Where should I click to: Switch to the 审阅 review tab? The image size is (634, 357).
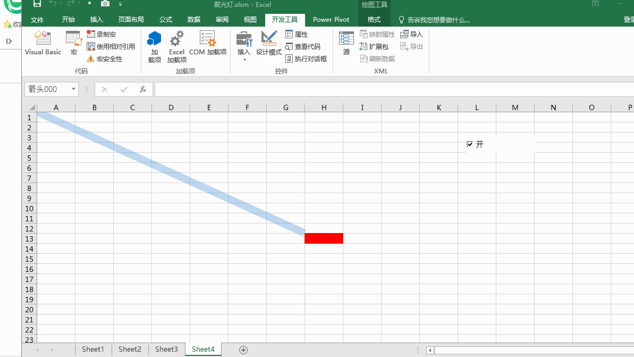(222, 20)
